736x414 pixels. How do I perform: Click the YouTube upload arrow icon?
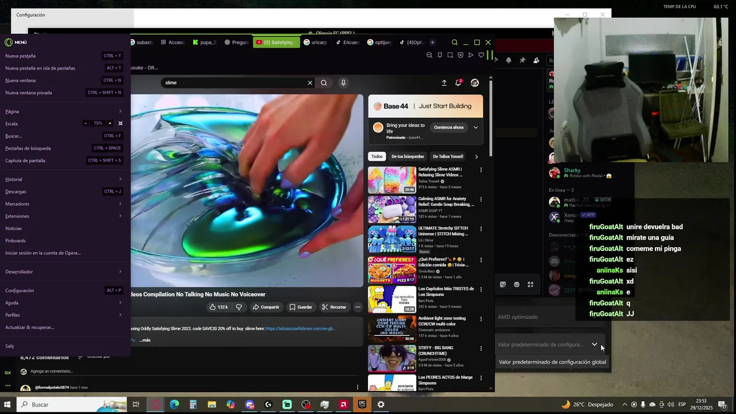pos(444,83)
